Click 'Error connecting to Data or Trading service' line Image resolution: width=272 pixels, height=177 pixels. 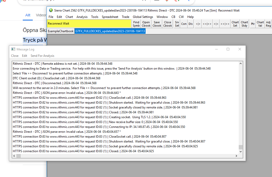click(112, 69)
